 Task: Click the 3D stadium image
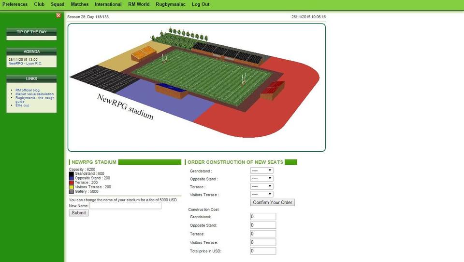196,87
